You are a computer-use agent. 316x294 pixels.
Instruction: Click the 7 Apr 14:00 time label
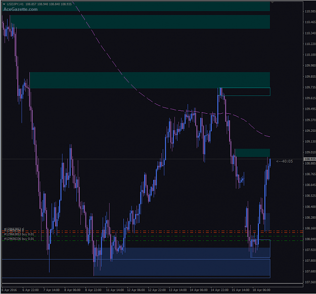[52, 290]
